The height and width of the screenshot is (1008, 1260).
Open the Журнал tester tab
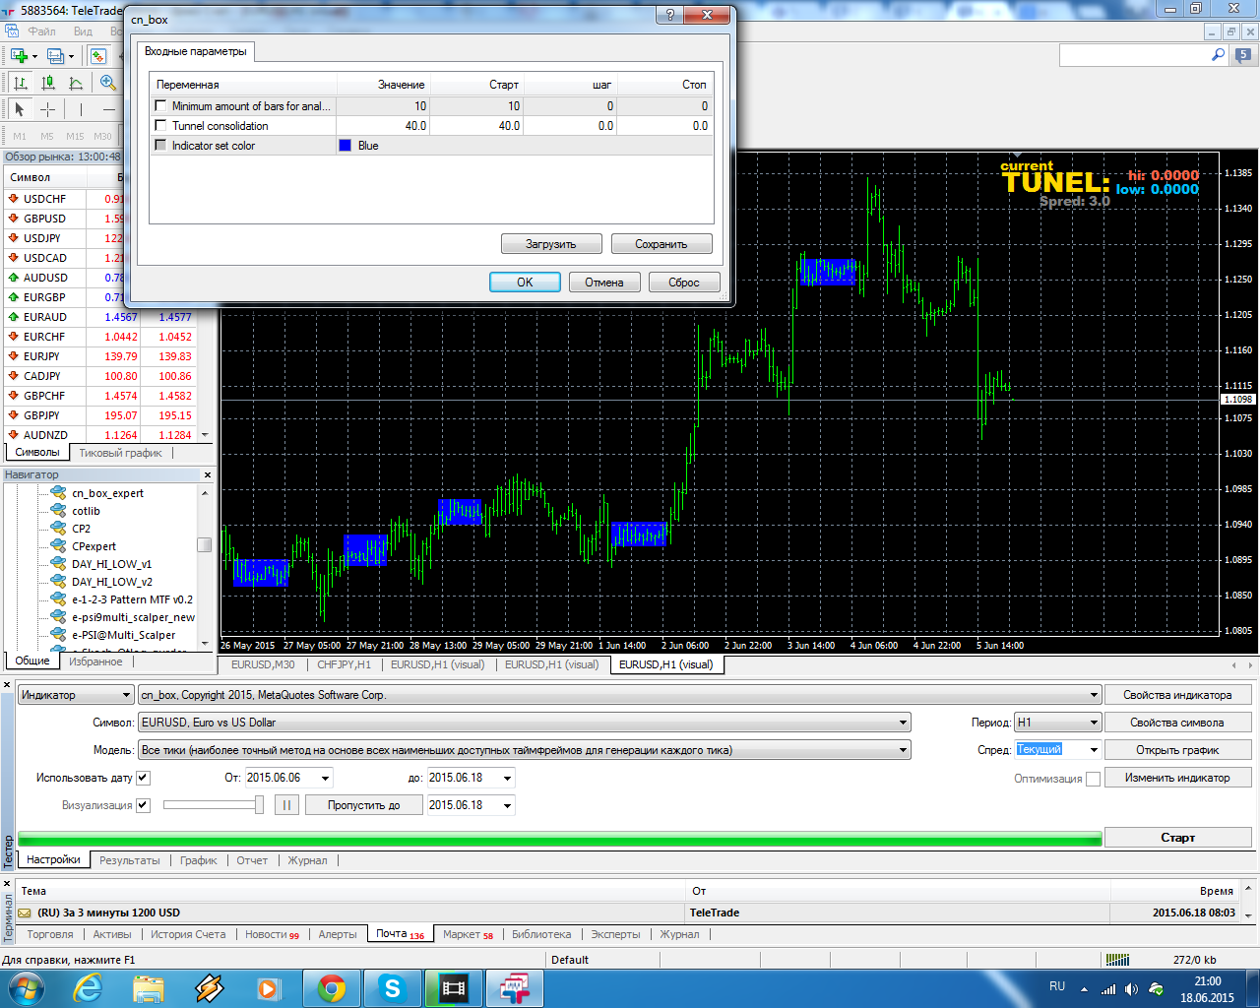click(307, 860)
